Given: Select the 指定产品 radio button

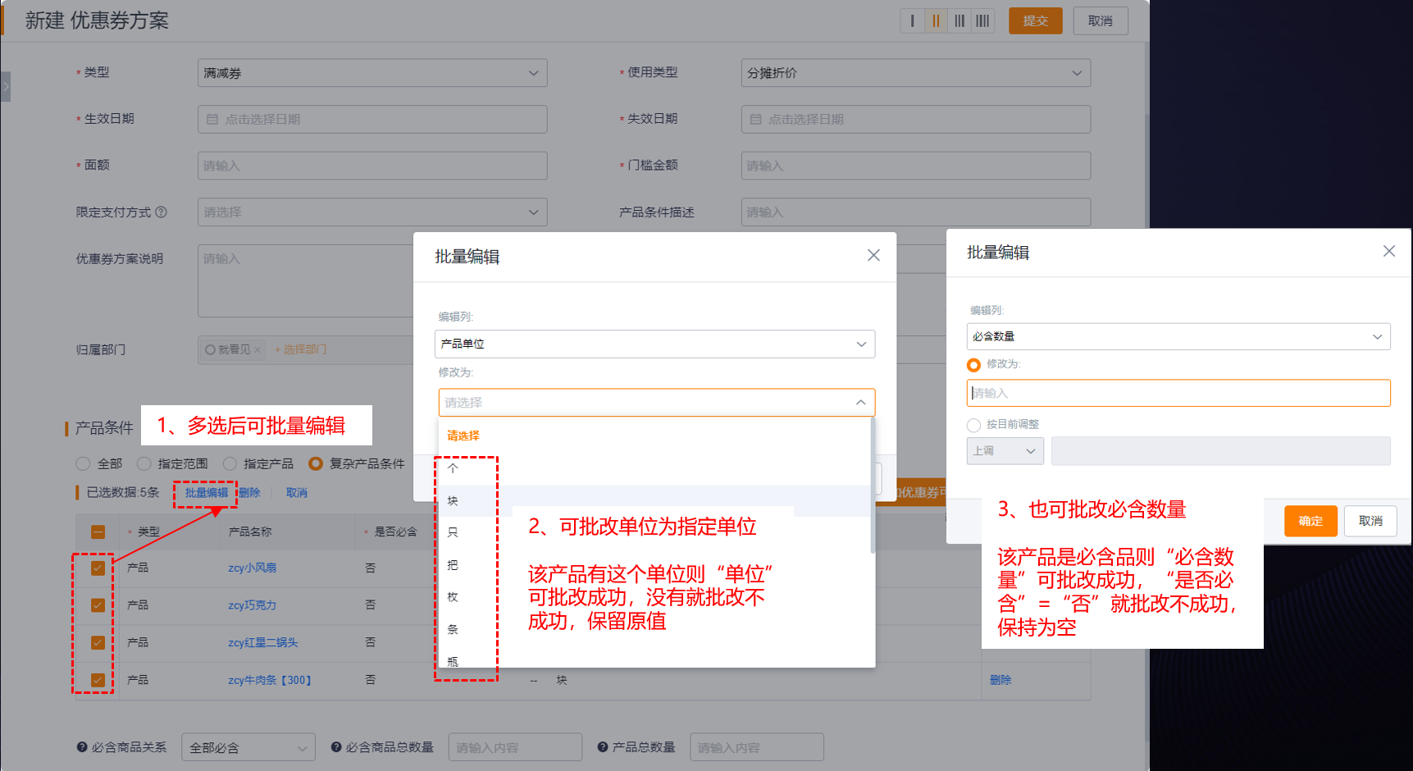Looking at the screenshot, I should tap(230, 463).
